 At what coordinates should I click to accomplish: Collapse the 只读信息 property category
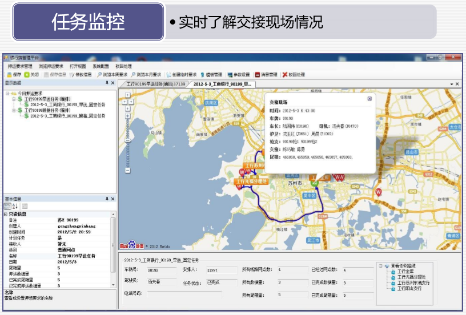tap(6, 214)
